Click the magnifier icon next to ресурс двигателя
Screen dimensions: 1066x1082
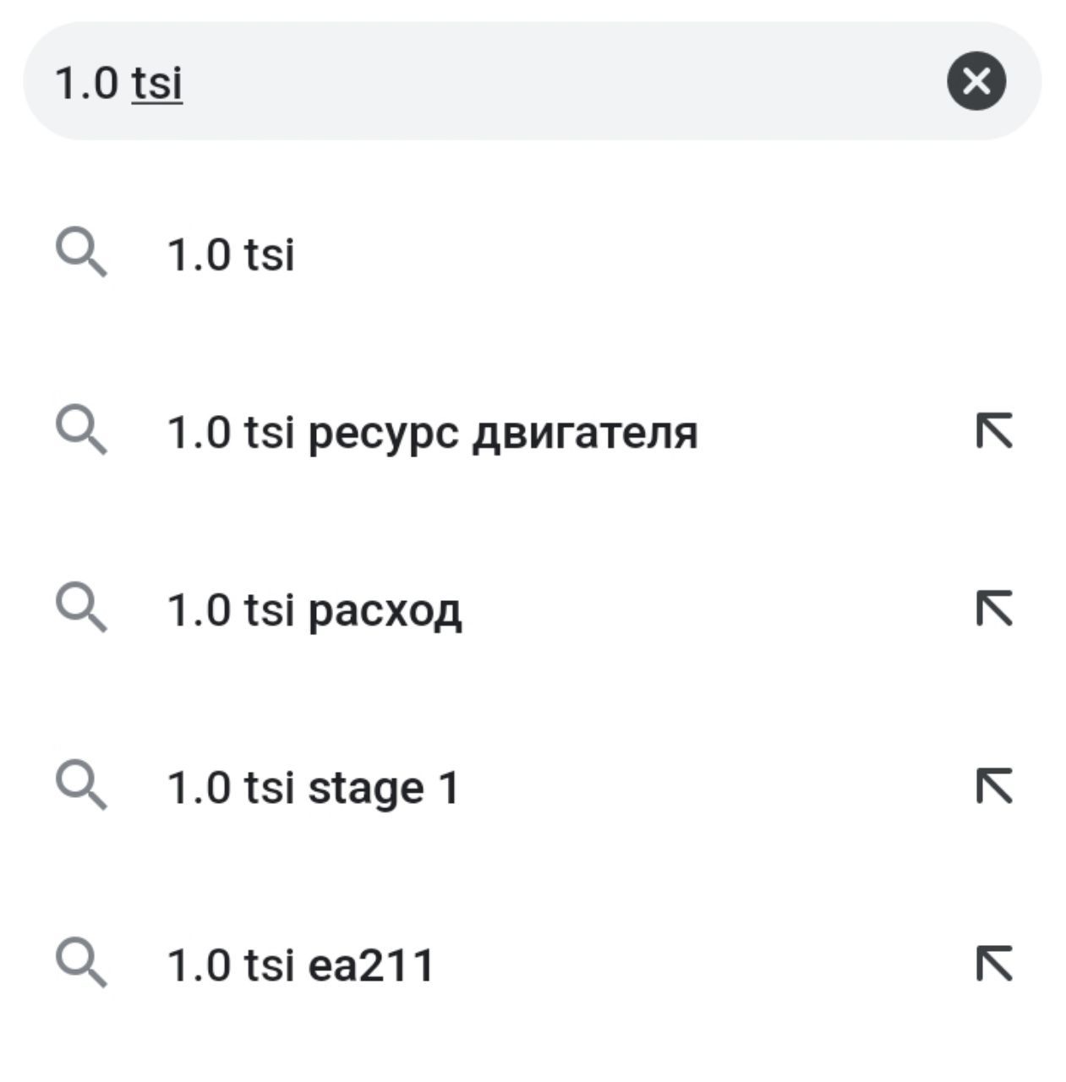coord(81,432)
